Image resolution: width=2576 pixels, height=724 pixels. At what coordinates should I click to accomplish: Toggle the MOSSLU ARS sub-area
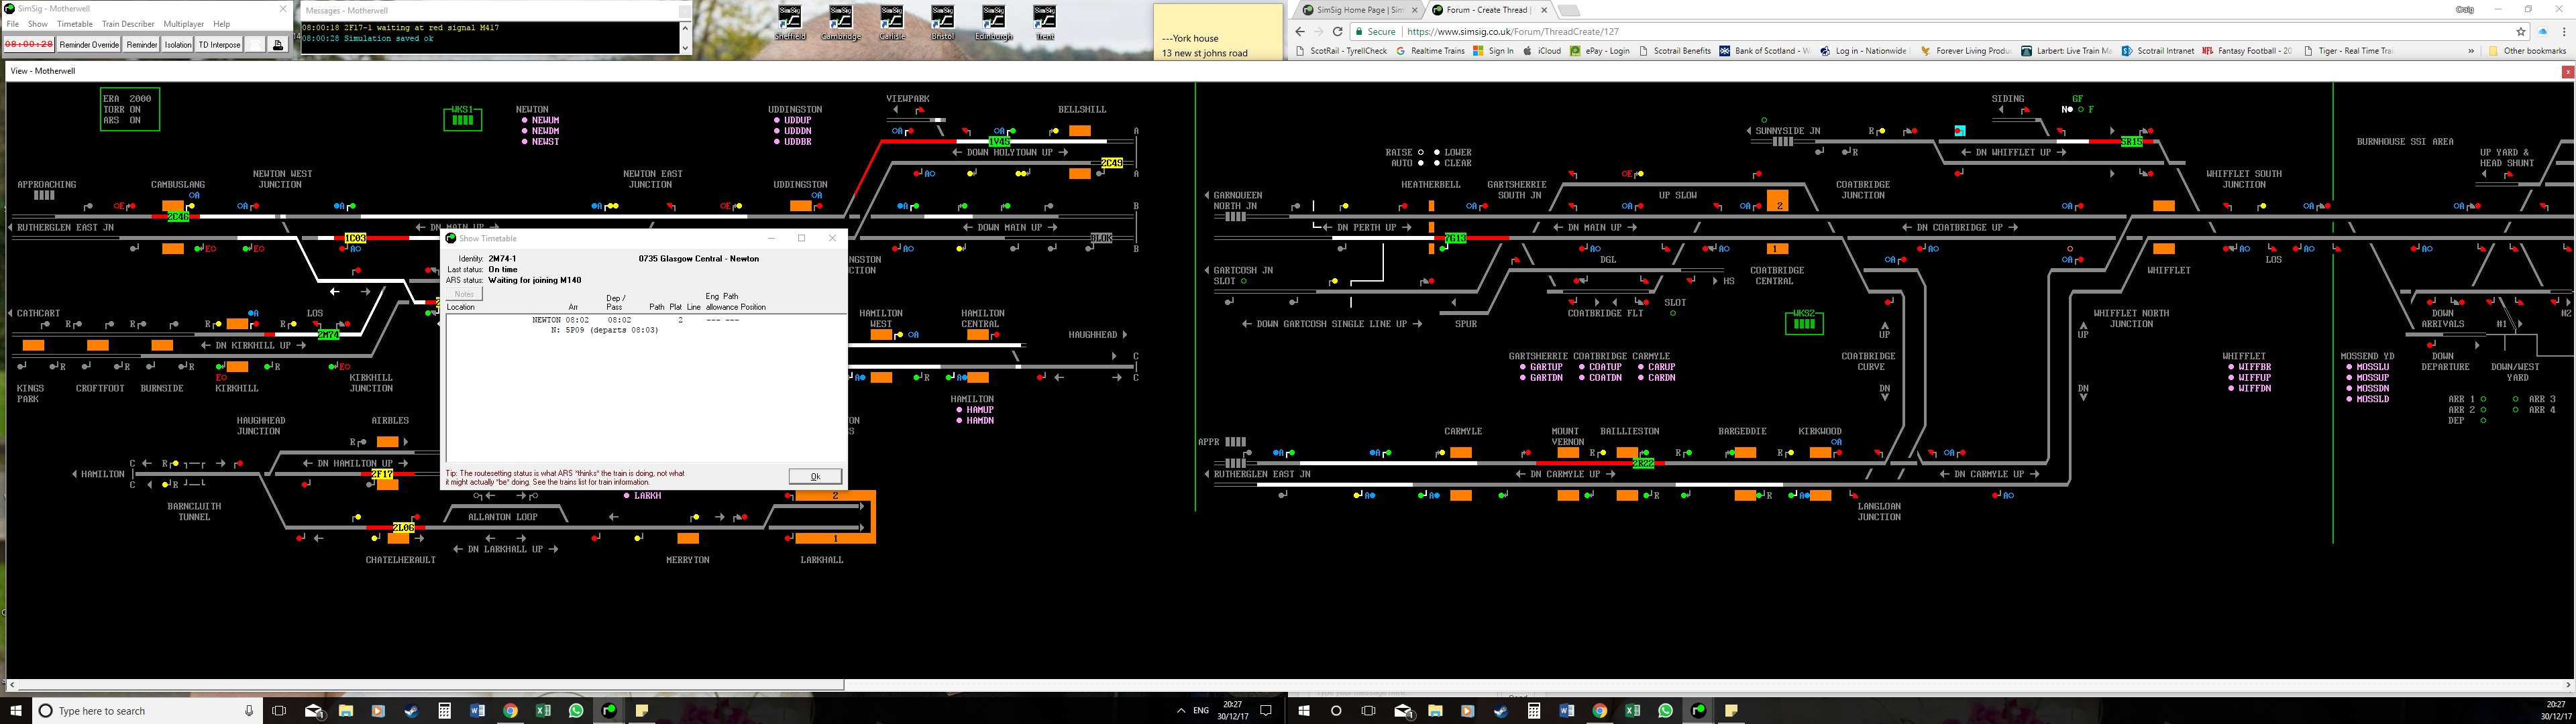click(x=2367, y=367)
